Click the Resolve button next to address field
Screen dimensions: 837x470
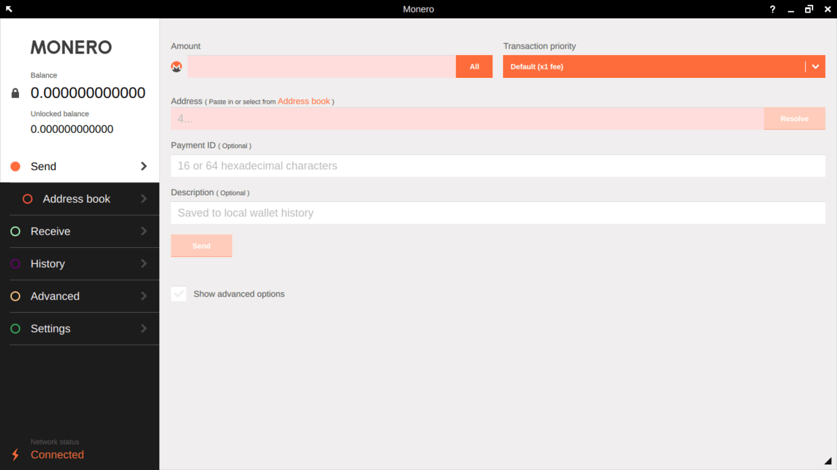tap(794, 118)
